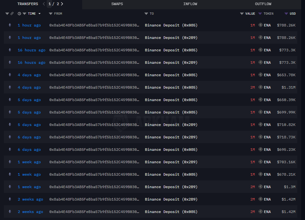Click the link icon in the table header
This screenshot has height=220, width=305.
12,14
